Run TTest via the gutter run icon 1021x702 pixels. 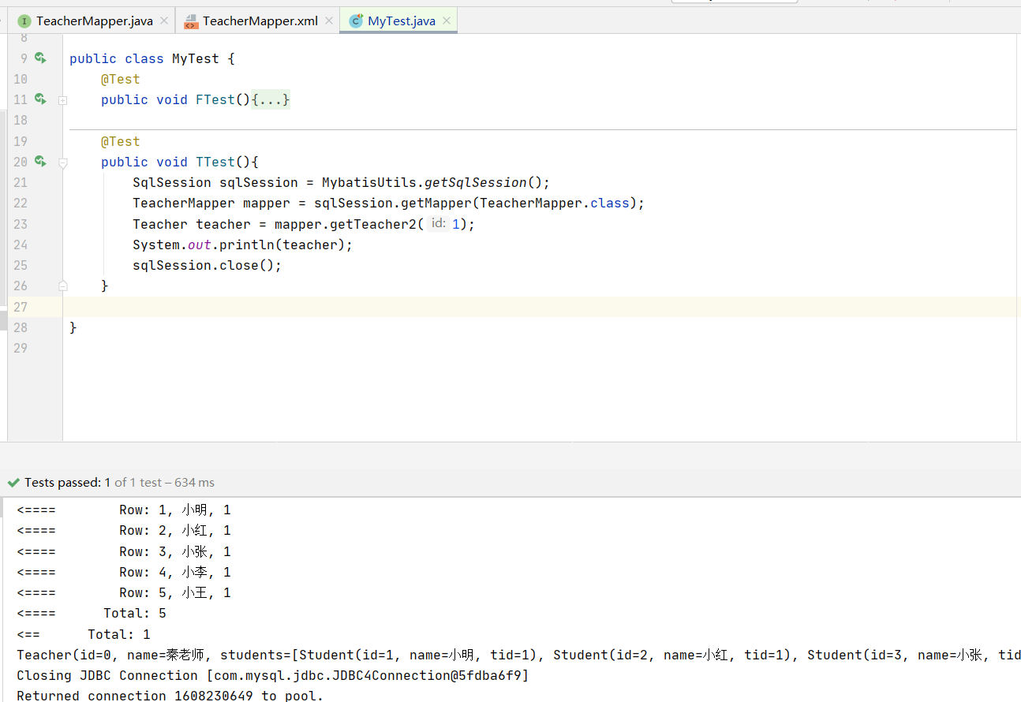[40, 162]
